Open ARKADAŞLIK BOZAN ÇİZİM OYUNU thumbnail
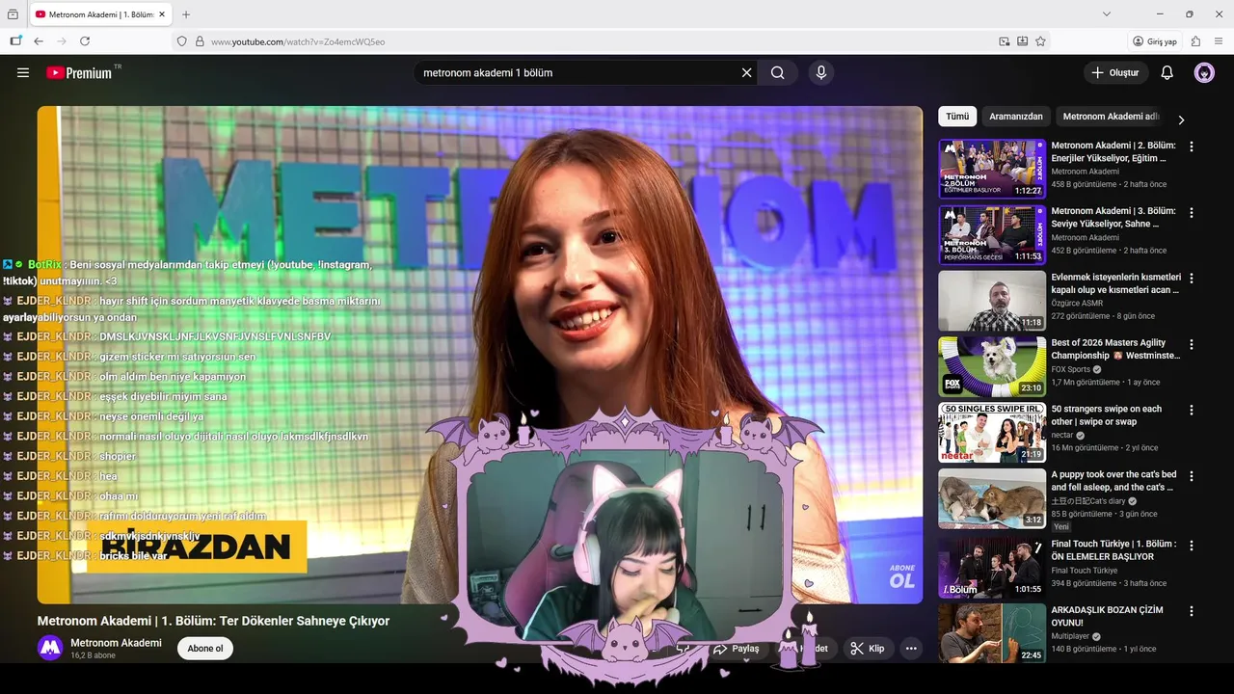 coord(992,633)
